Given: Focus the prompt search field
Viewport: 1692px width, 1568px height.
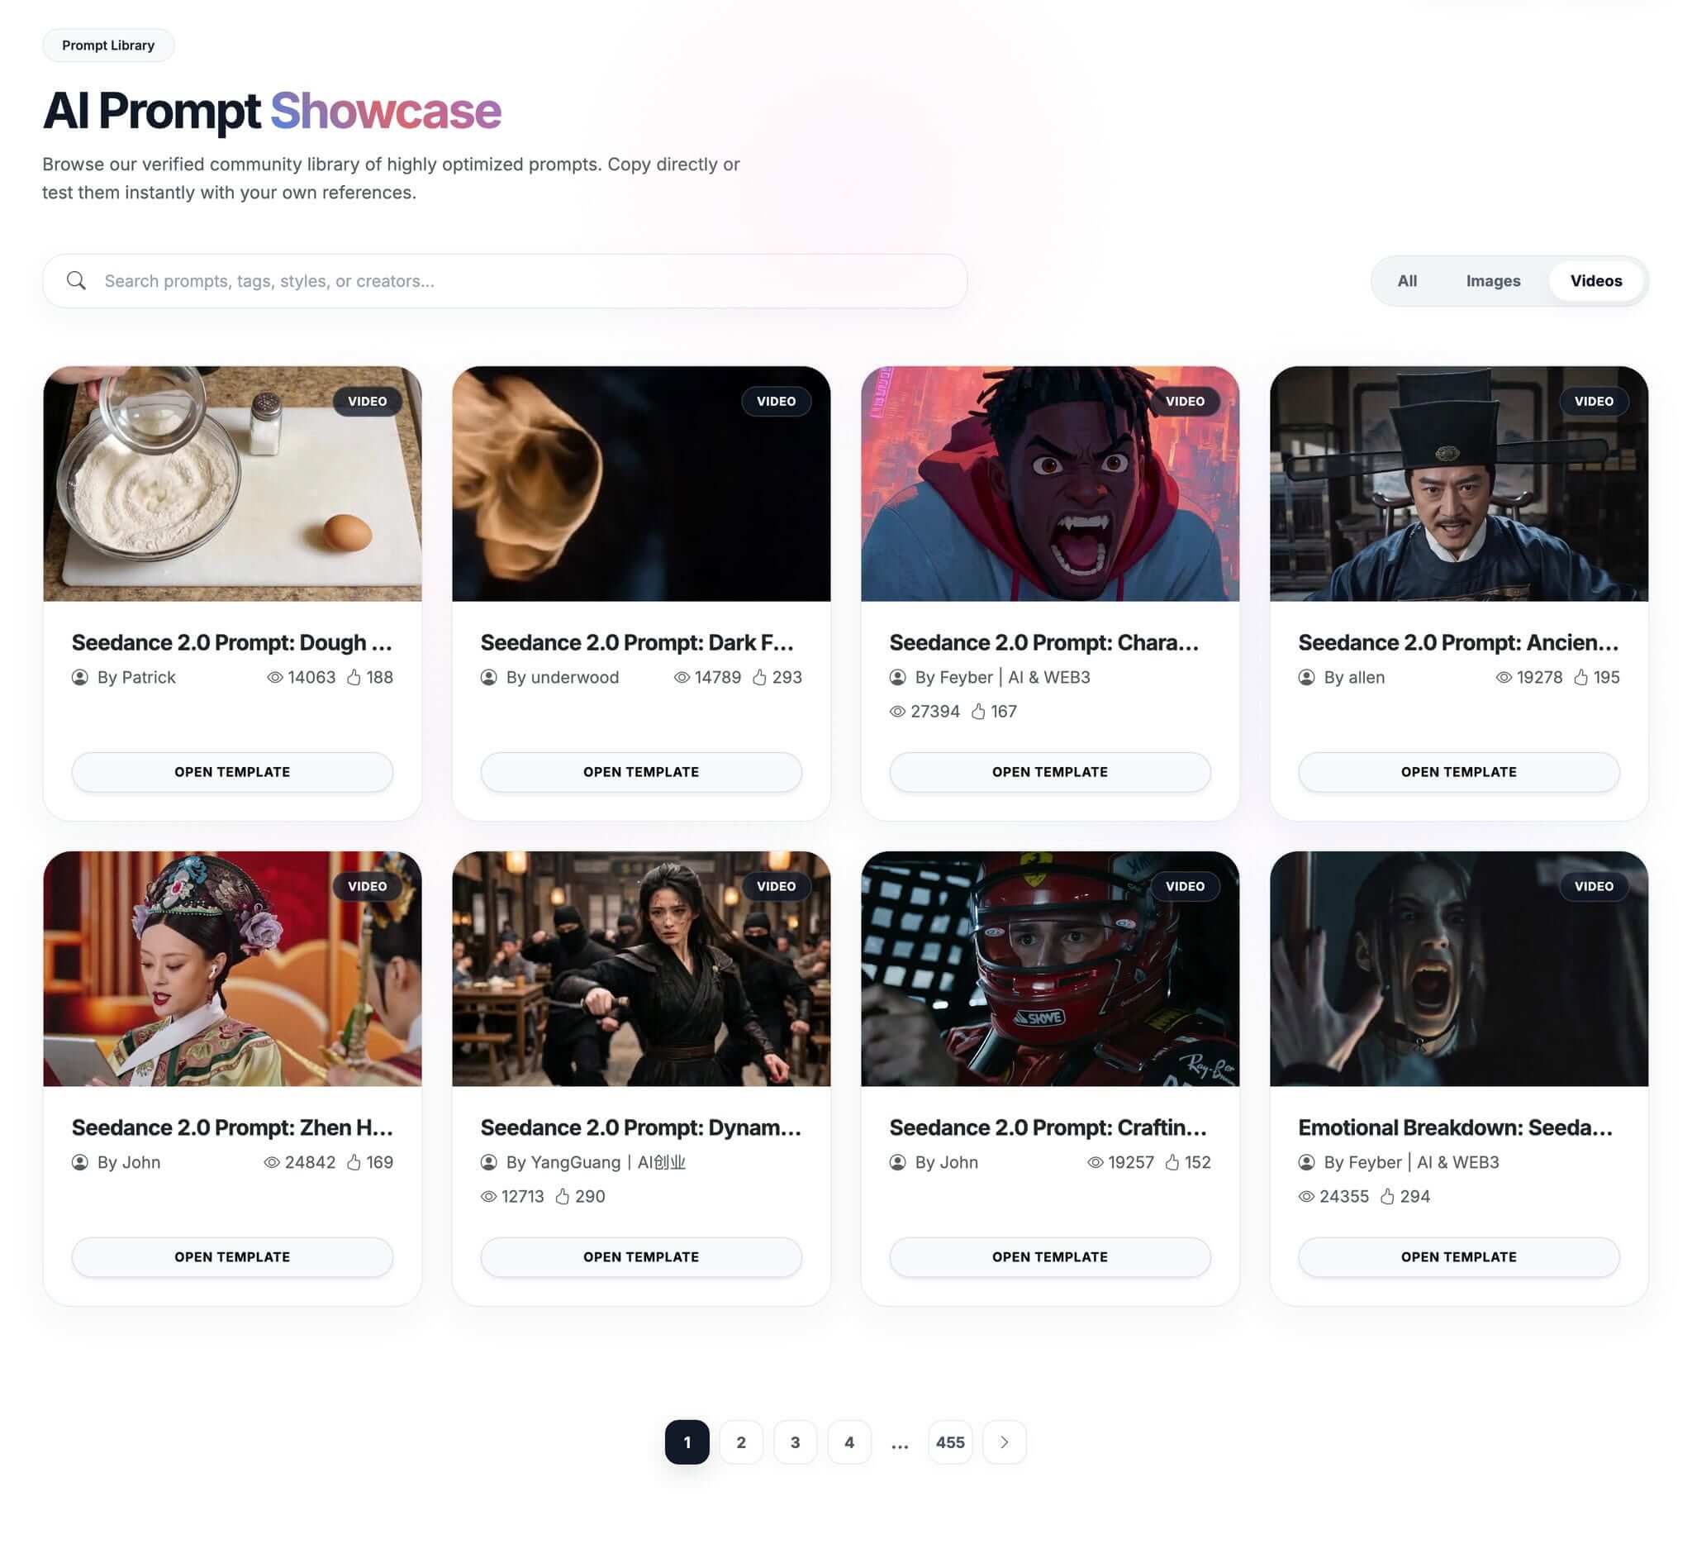Looking at the screenshot, I should click(x=505, y=281).
